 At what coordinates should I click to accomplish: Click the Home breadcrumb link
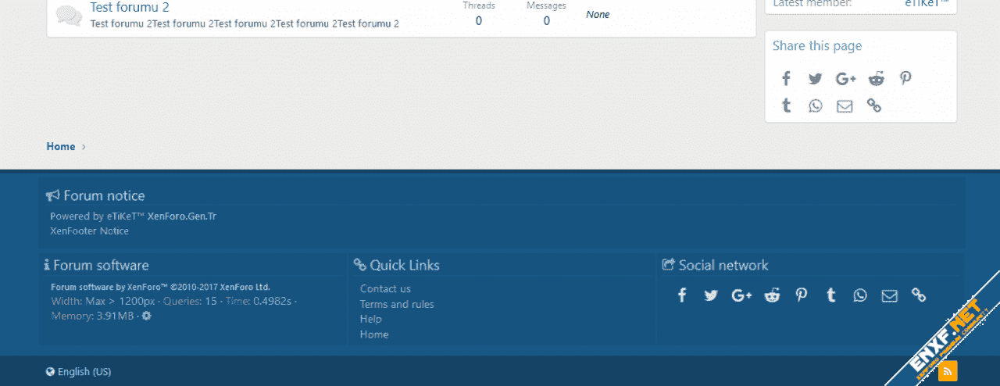pos(60,146)
